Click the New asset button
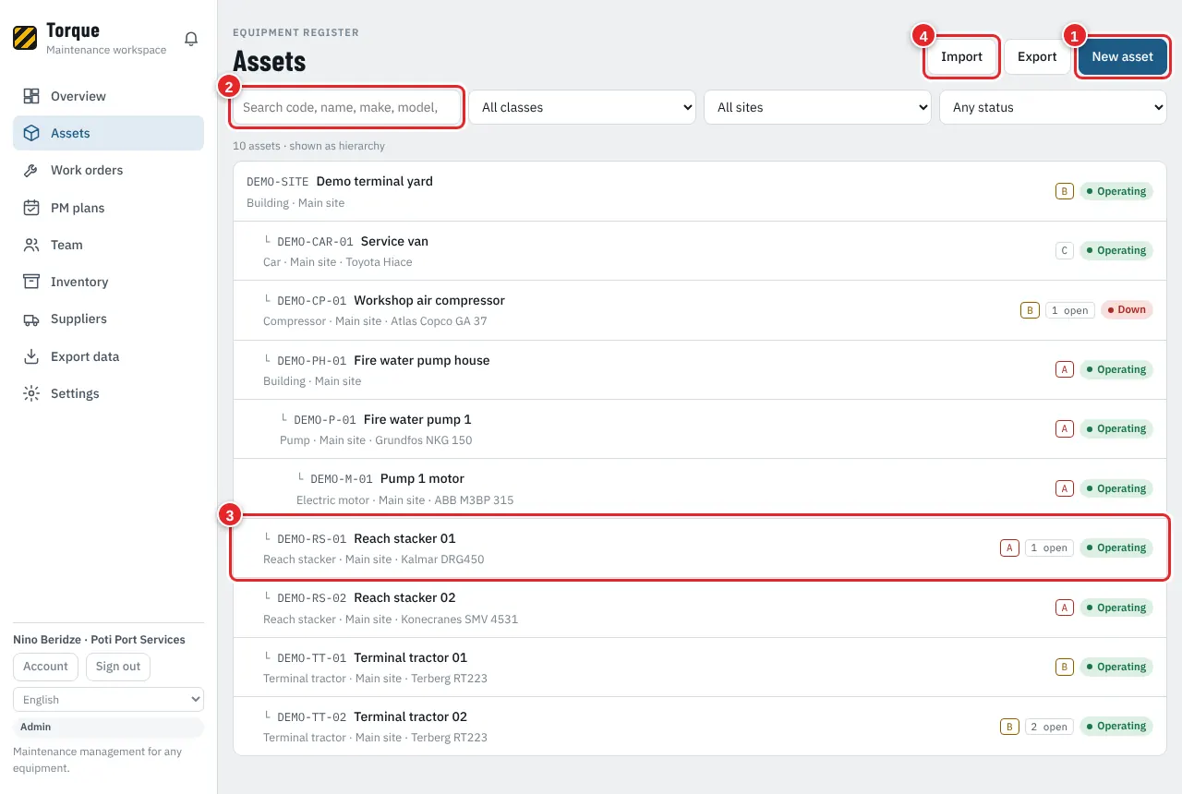Screen dimensions: 1182x794 point(1123,56)
